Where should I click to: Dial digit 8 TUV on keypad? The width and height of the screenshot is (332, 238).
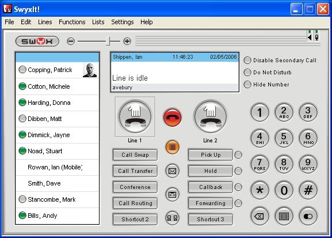284,164
